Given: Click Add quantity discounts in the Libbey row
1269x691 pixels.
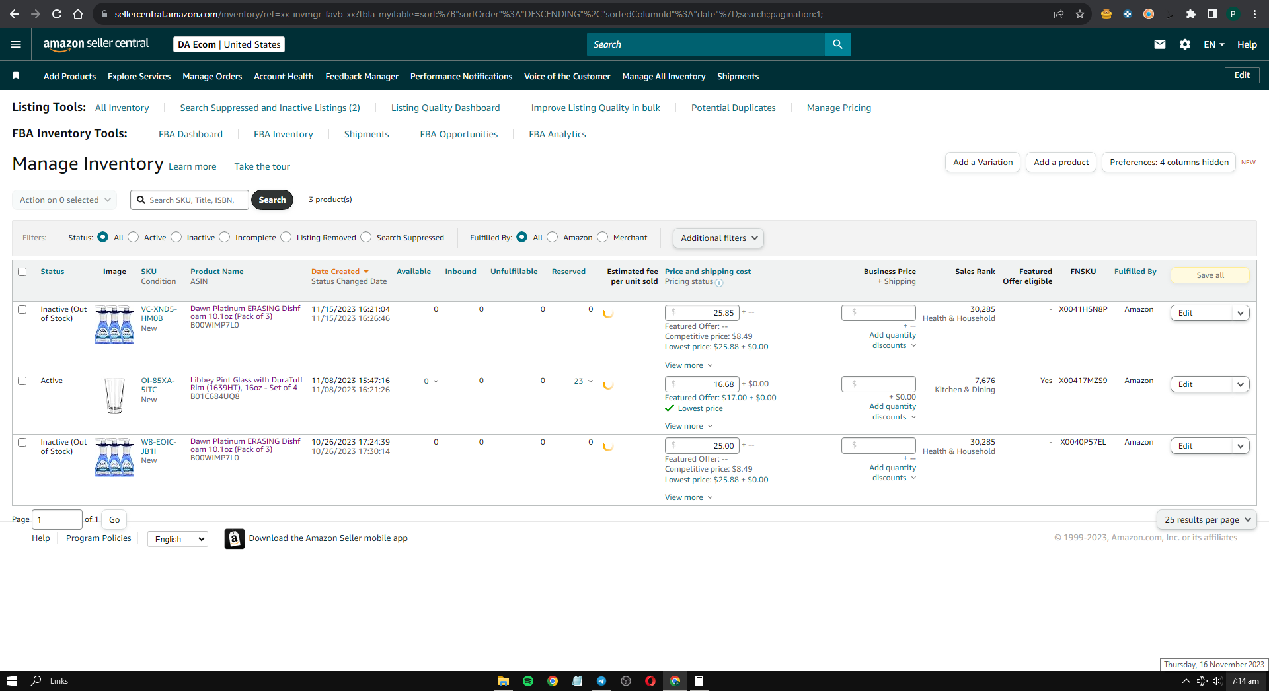Looking at the screenshot, I should pyautogui.click(x=892, y=412).
